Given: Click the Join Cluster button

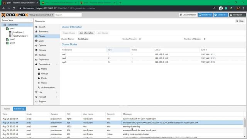Looking at the screenshot, I should coord(103,33).
